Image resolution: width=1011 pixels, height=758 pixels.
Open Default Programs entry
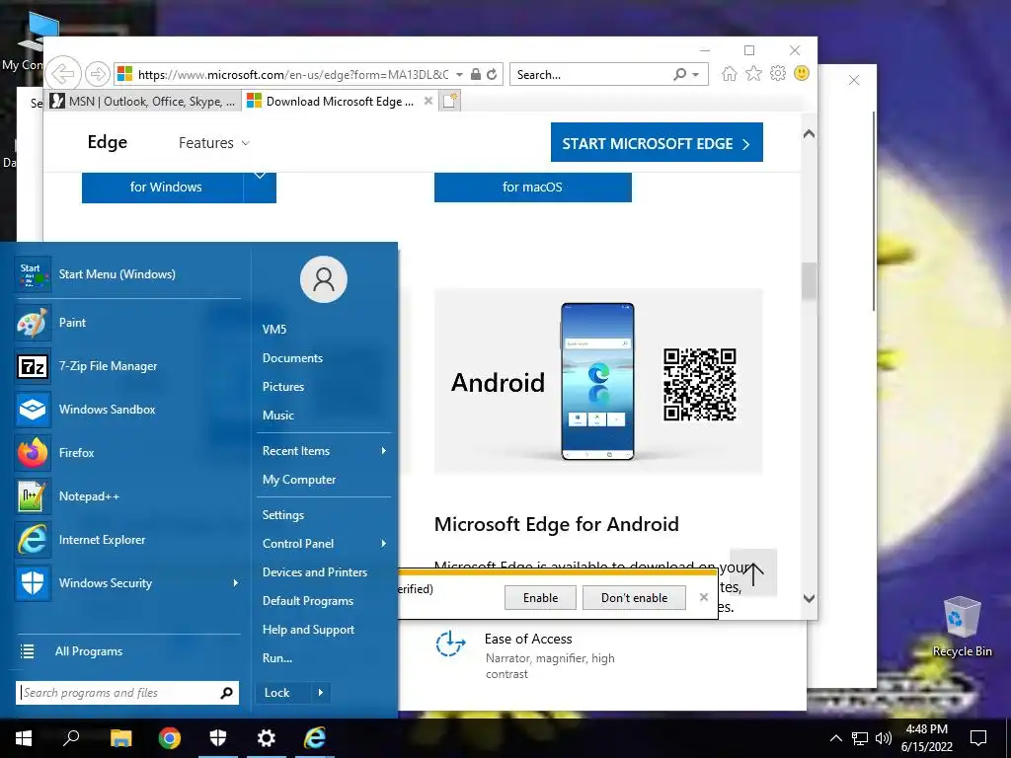point(308,601)
